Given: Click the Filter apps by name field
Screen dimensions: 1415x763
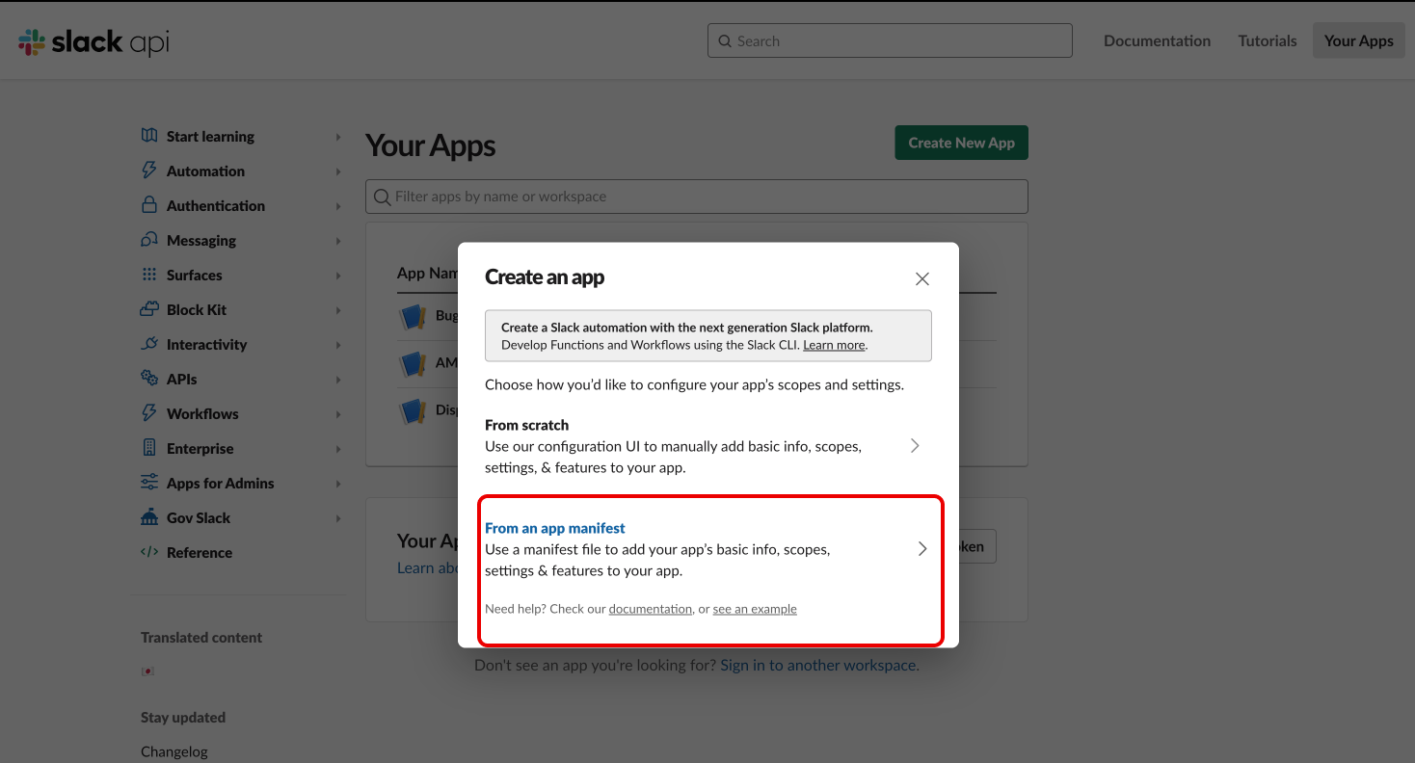Looking at the screenshot, I should click(697, 197).
